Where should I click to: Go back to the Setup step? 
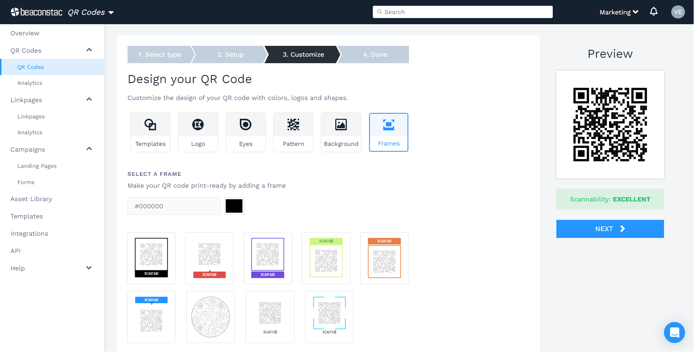(x=230, y=55)
